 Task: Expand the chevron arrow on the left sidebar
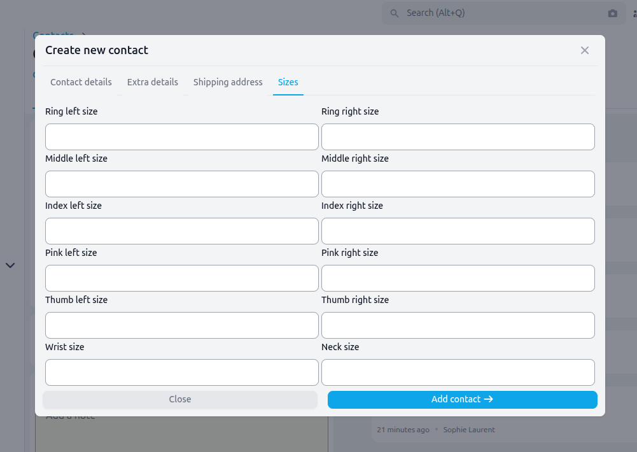pyautogui.click(x=10, y=265)
